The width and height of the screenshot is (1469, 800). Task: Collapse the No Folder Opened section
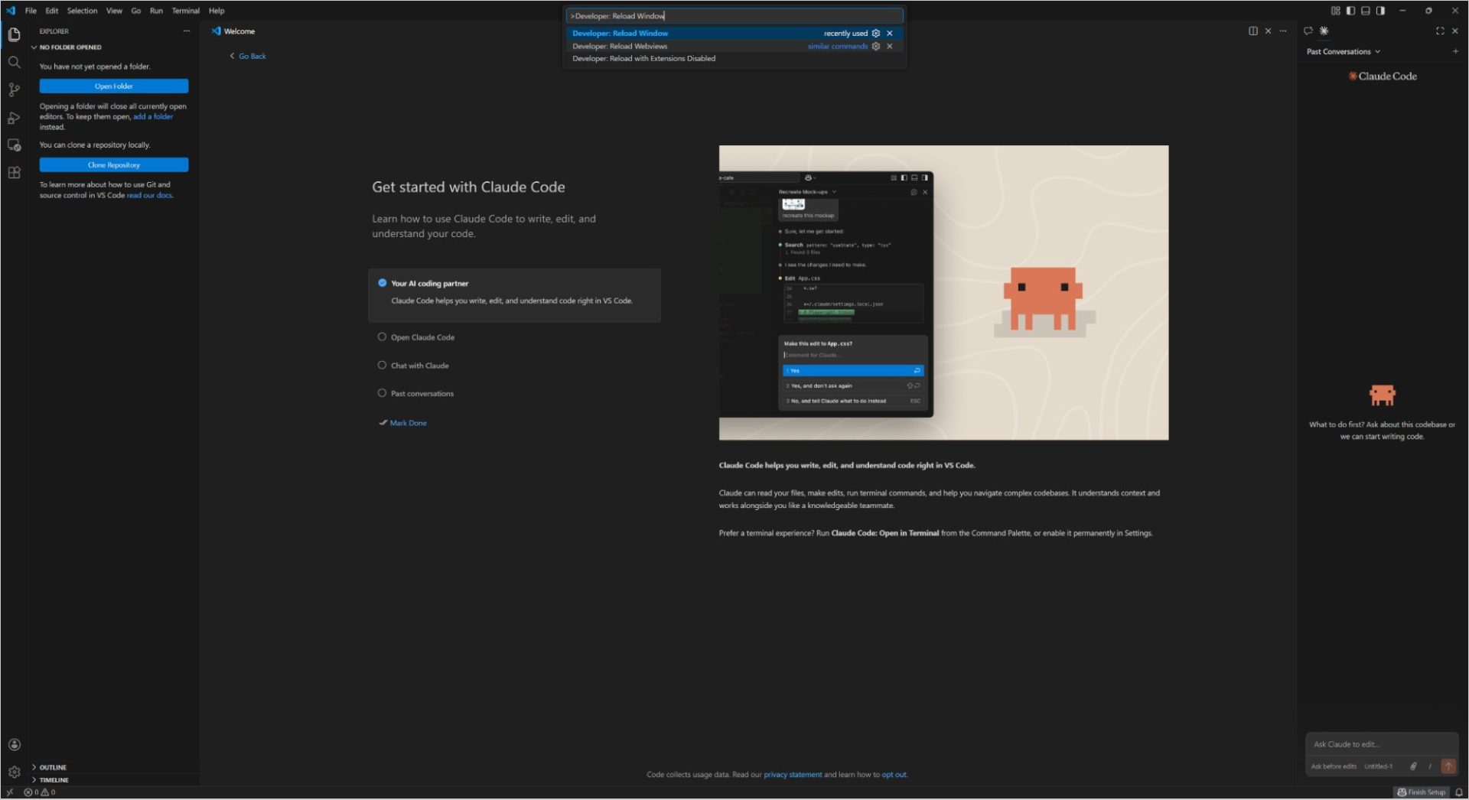34,47
